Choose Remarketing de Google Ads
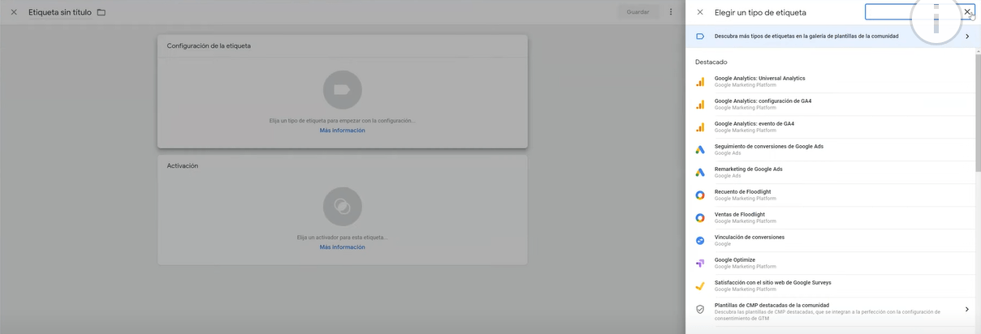981x334 pixels. 748,169
